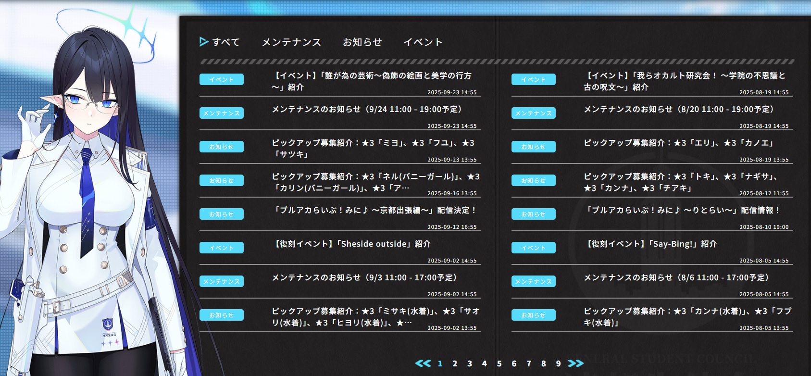Screen dimensions: 811x376
Task: Open the Sheside outside rerun event article
Action: [351, 244]
